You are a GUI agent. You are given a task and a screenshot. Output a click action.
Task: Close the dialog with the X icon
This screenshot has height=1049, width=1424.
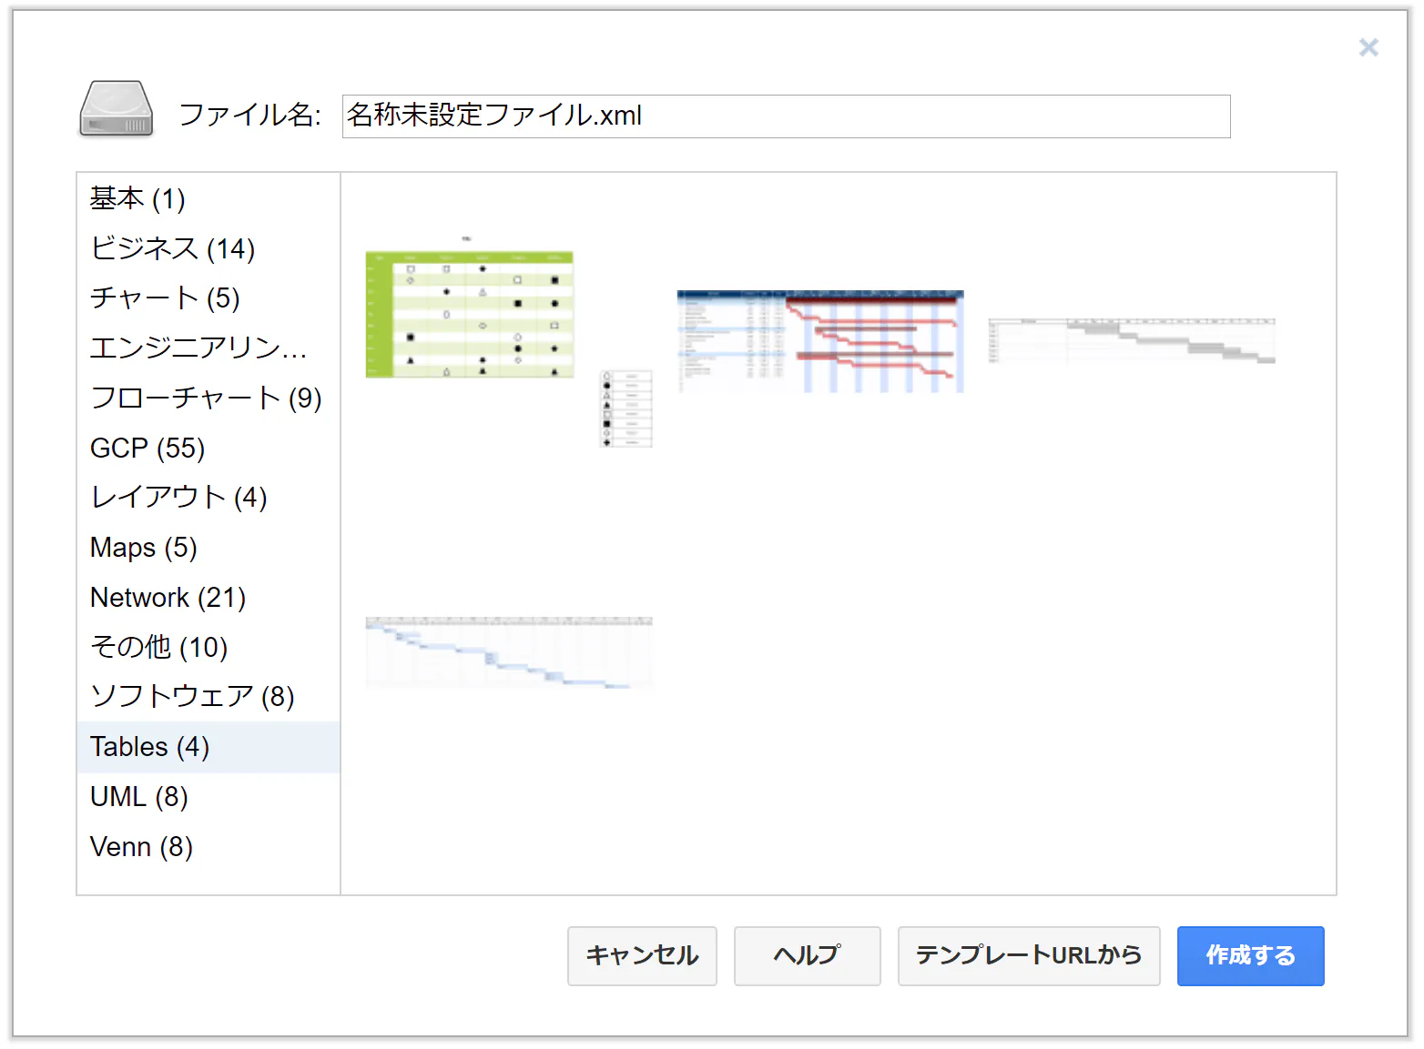point(1368,47)
